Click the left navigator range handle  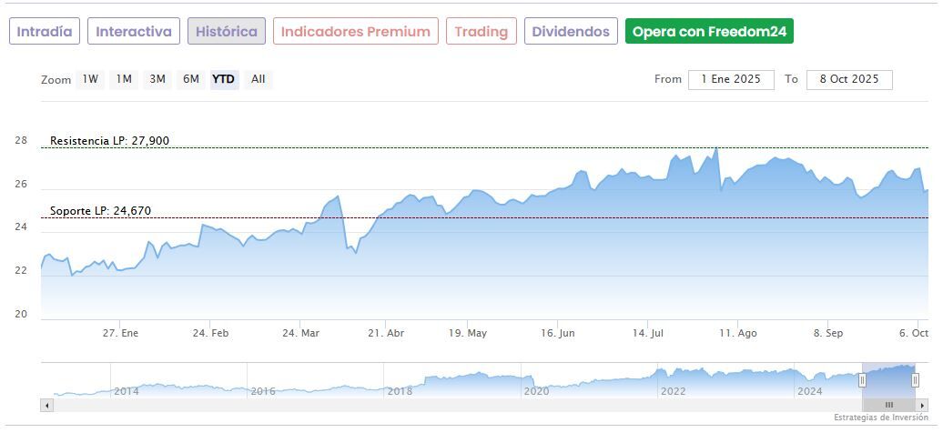pyautogui.click(x=862, y=380)
